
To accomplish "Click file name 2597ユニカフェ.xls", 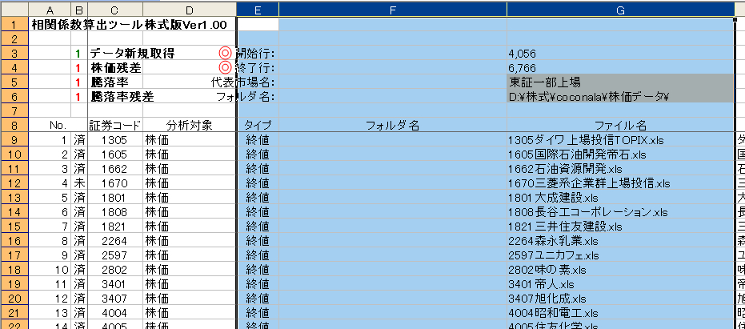I will pyautogui.click(x=555, y=255).
